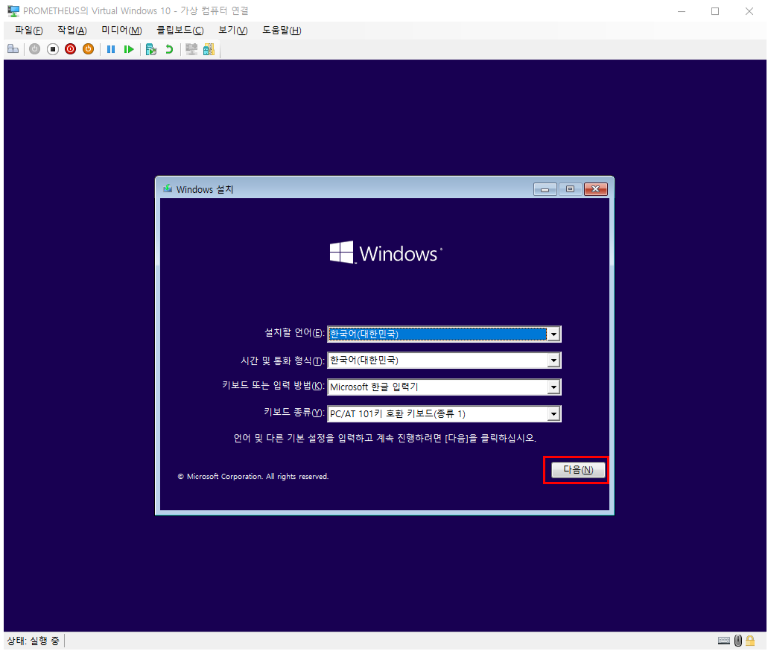Click the Microsoft Corporation copyright text
This screenshot has width=768, height=651.
point(253,476)
